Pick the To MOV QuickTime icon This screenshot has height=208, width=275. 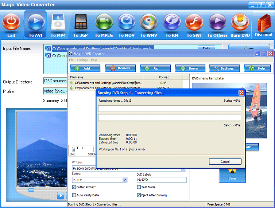[x=127, y=23]
